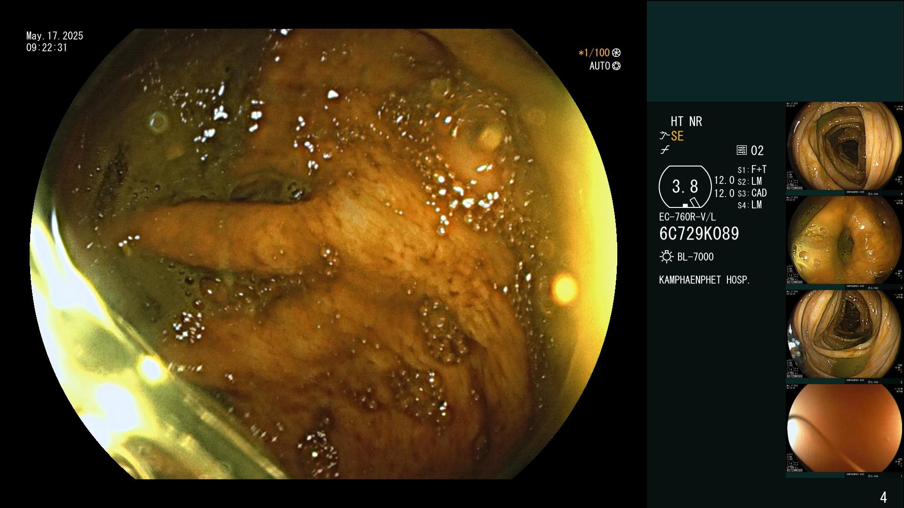Click the AUTO iris mode icon

pos(616,66)
